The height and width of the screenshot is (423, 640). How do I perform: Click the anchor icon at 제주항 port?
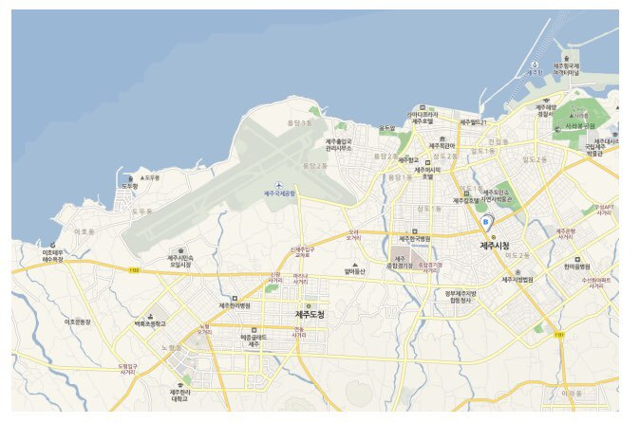535,64
